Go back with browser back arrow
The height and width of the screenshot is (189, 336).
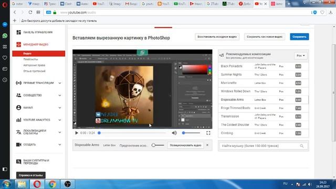[15, 12]
